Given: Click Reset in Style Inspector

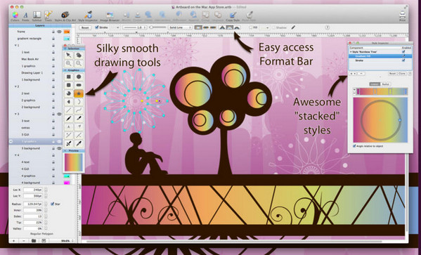Looking at the screenshot, I should click(392, 74).
